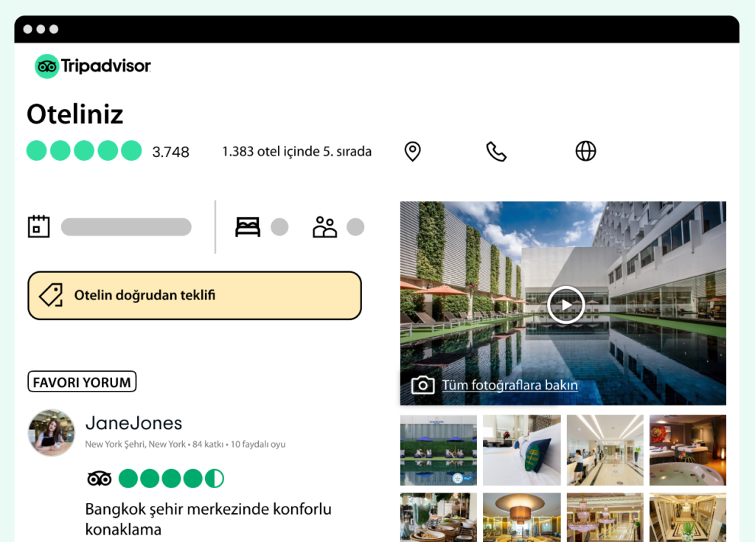The image size is (755, 542).
Task: Select the bed rooms icon
Action: tap(248, 227)
